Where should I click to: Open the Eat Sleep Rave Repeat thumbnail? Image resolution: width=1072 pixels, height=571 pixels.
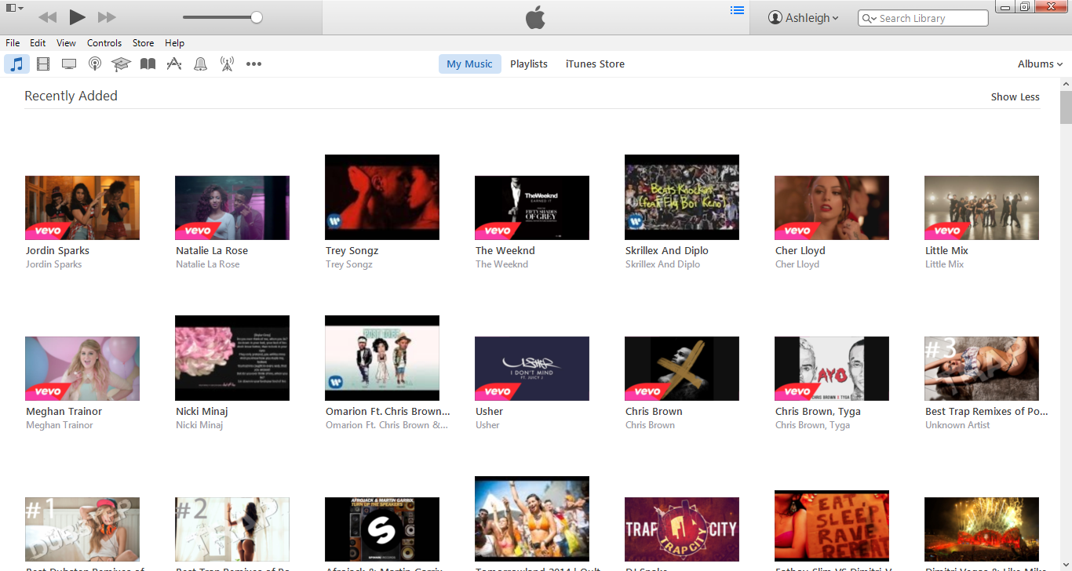pos(832,526)
